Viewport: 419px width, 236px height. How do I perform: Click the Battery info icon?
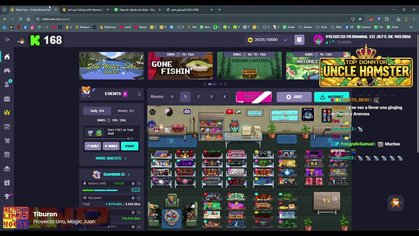pyautogui.click(x=133, y=184)
